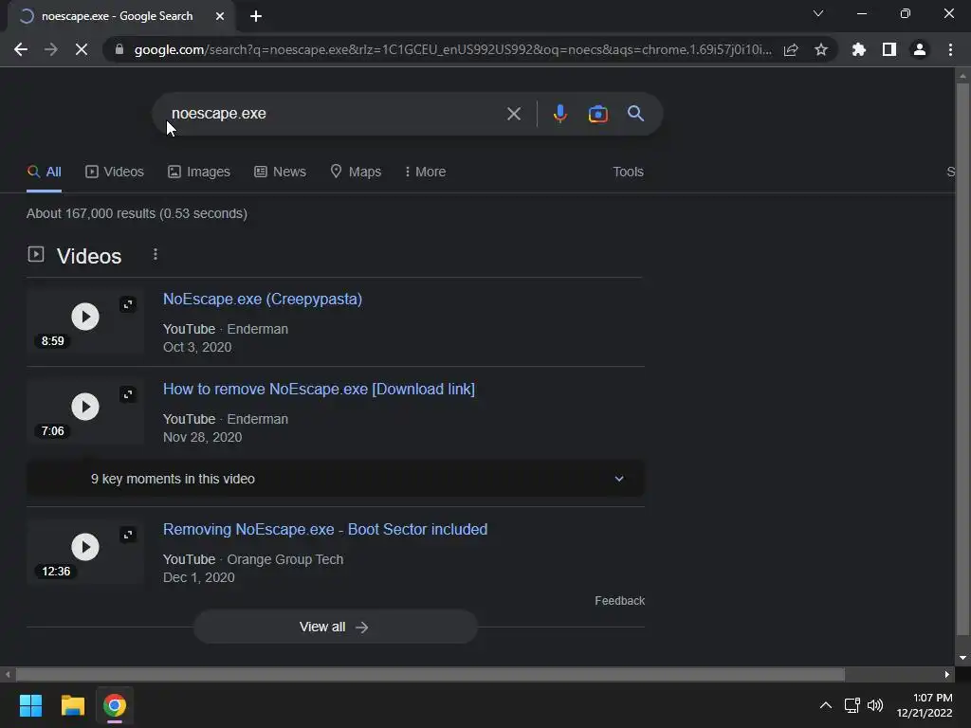971x728 pixels.
Task: Open the Chrome three-dot menu
Action: (950, 49)
